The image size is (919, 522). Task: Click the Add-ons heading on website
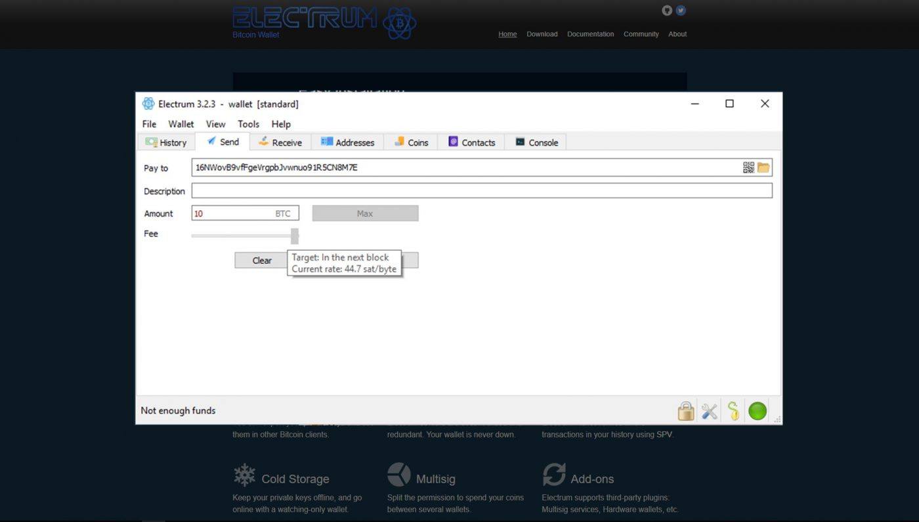592,479
